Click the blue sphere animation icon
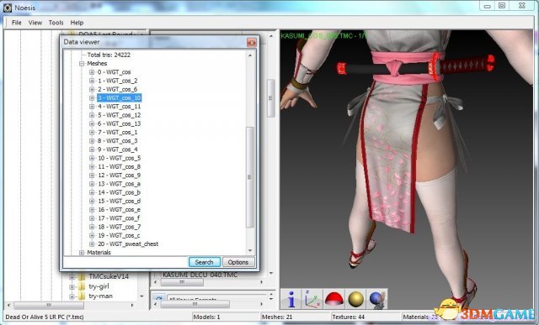Viewport: 539px width, 325px height. [x=377, y=299]
